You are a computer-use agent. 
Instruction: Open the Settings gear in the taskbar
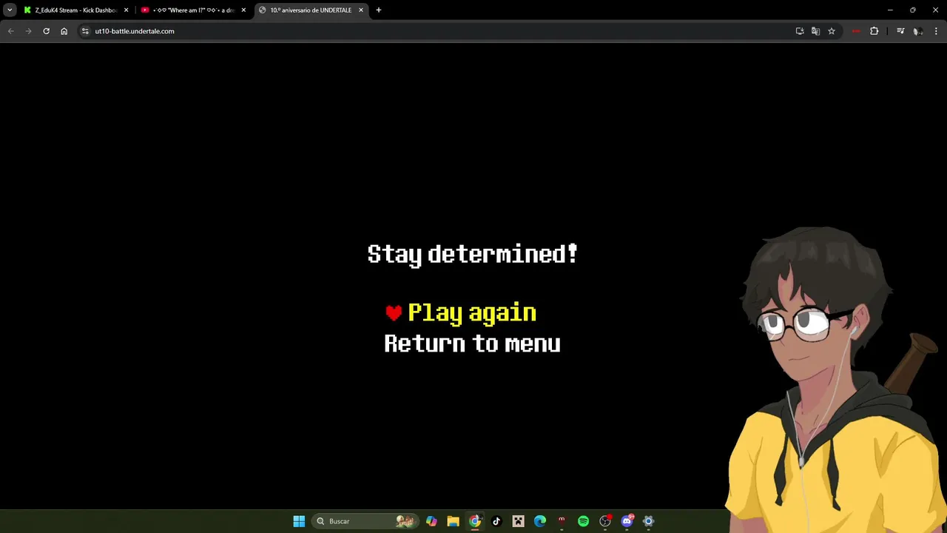[x=649, y=521]
